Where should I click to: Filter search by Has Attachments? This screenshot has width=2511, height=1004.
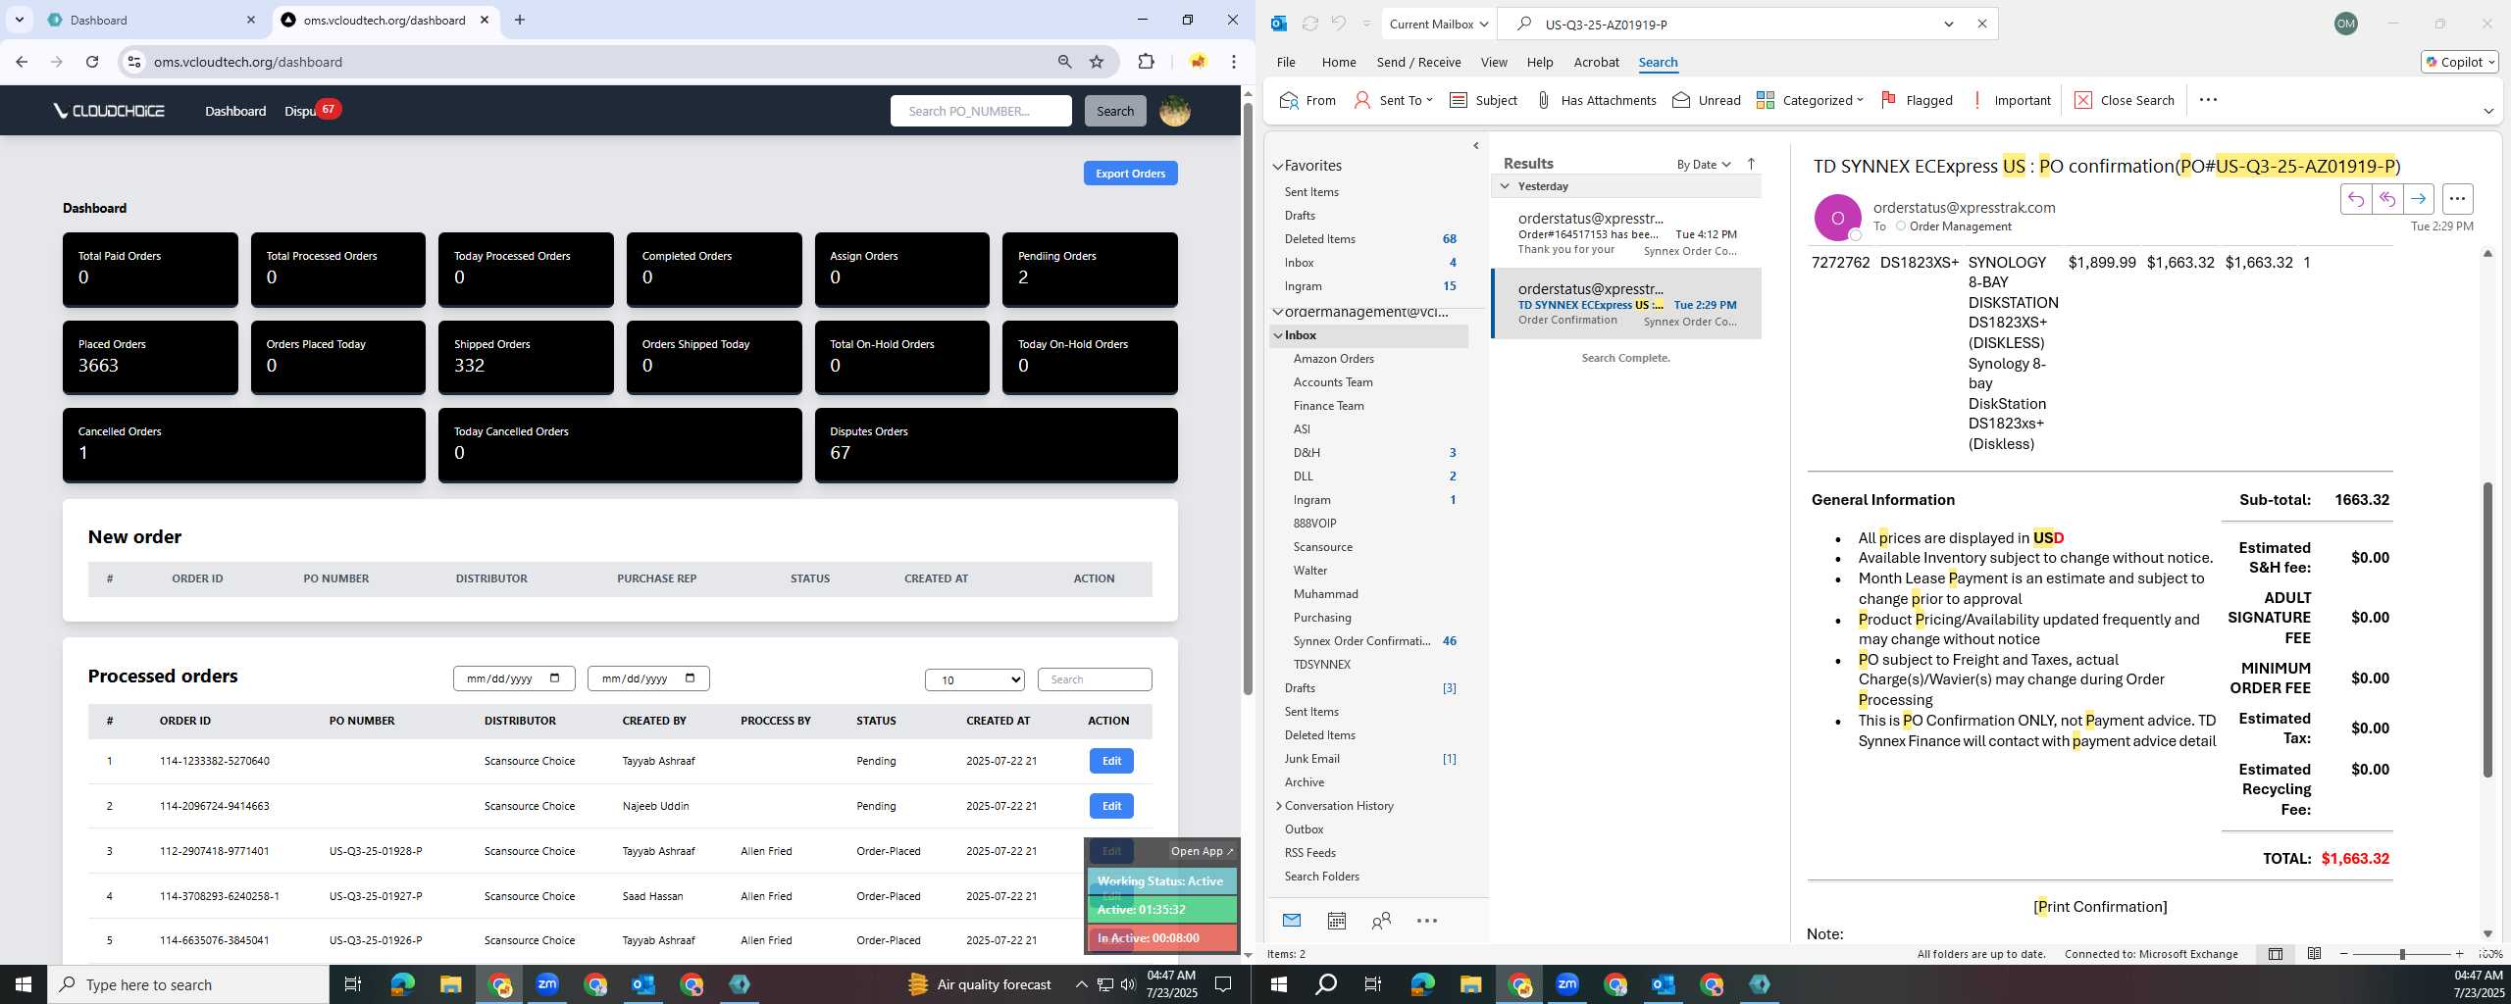click(1596, 100)
